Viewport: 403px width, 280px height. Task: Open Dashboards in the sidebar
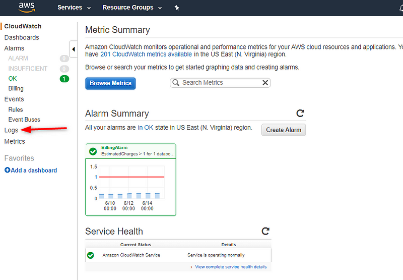pos(22,37)
